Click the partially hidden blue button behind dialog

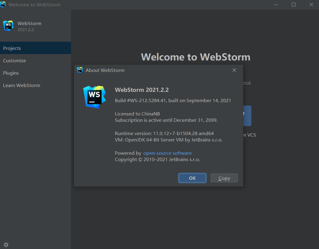(x=247, y=116)
